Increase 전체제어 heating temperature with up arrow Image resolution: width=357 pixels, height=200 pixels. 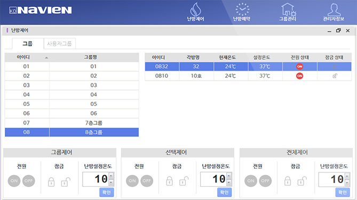coord(347,176)
